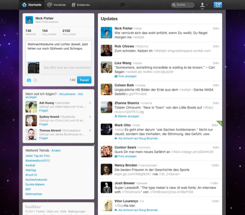Click Foto anzeigen under Lisa Wang's tweet
The image size is (245, 215).
pyautogui.click(x=125, y=76)
